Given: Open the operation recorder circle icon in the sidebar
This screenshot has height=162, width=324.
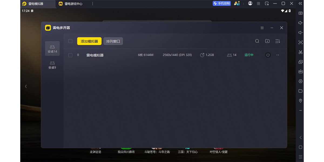Looking at the screenshot, I should [x=301, y=81].
